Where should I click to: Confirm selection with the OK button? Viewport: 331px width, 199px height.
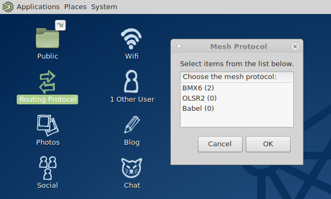pyautogui.click(x=268, y=144)
